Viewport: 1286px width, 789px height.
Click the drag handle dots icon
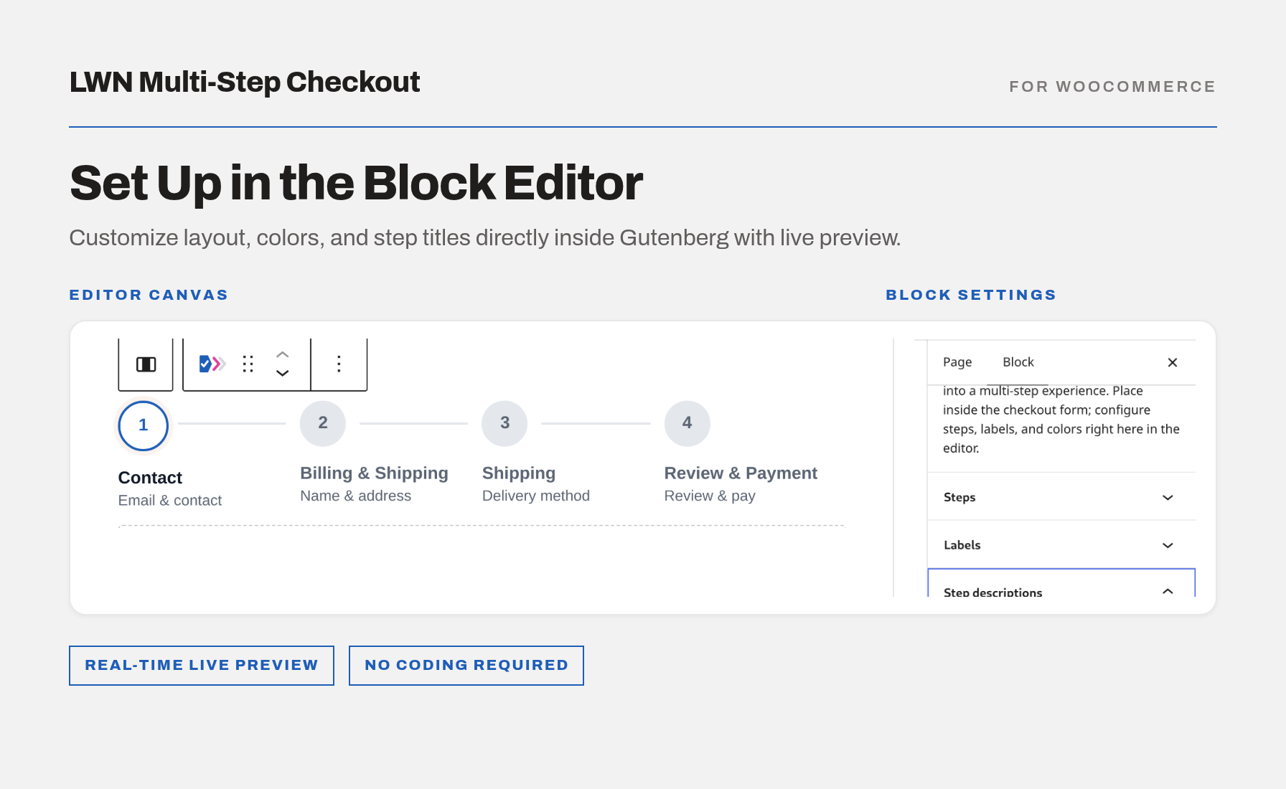(x=248, y=364)
